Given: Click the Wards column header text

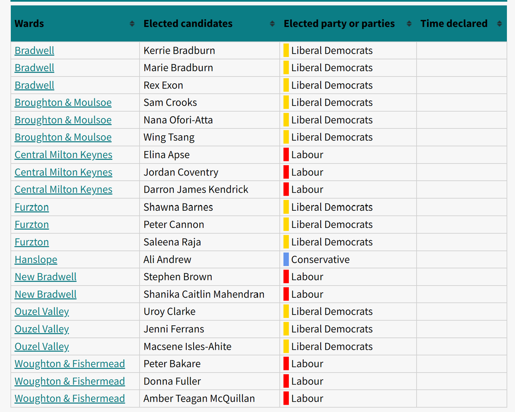Looking at the screenshot, I should click(29, 24).
